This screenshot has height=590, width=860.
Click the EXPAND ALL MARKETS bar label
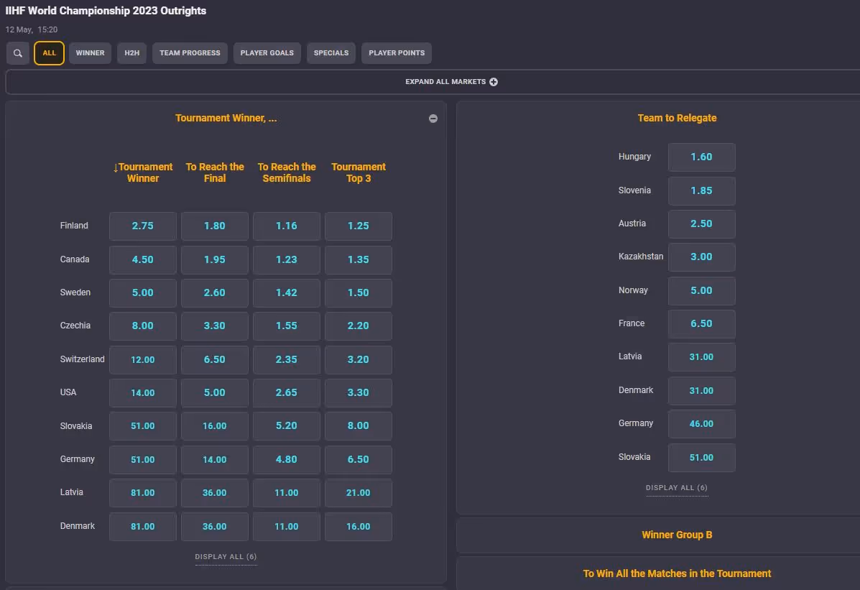445,82
